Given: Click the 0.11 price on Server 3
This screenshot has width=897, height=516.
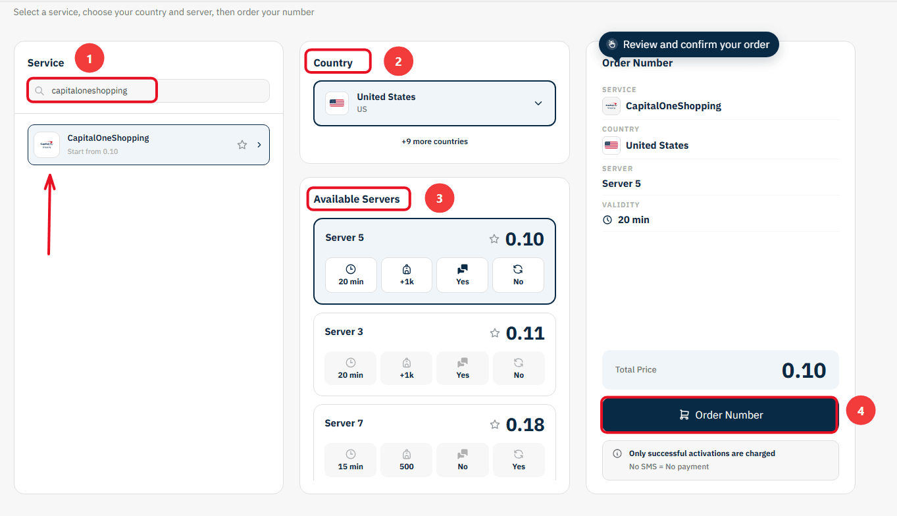Looking at the screenshot, I should [x=525, y=333].
